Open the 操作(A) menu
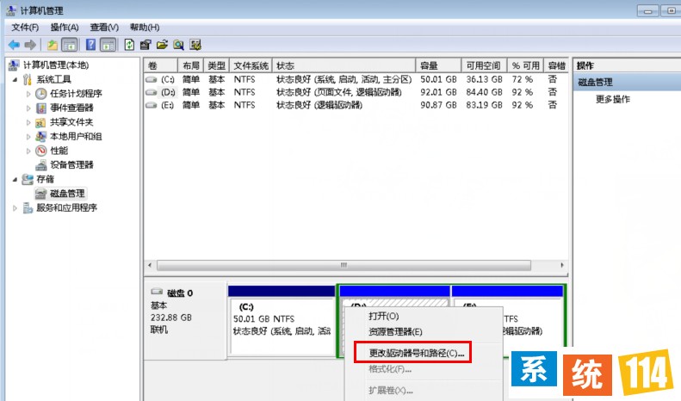 point(65,28)
